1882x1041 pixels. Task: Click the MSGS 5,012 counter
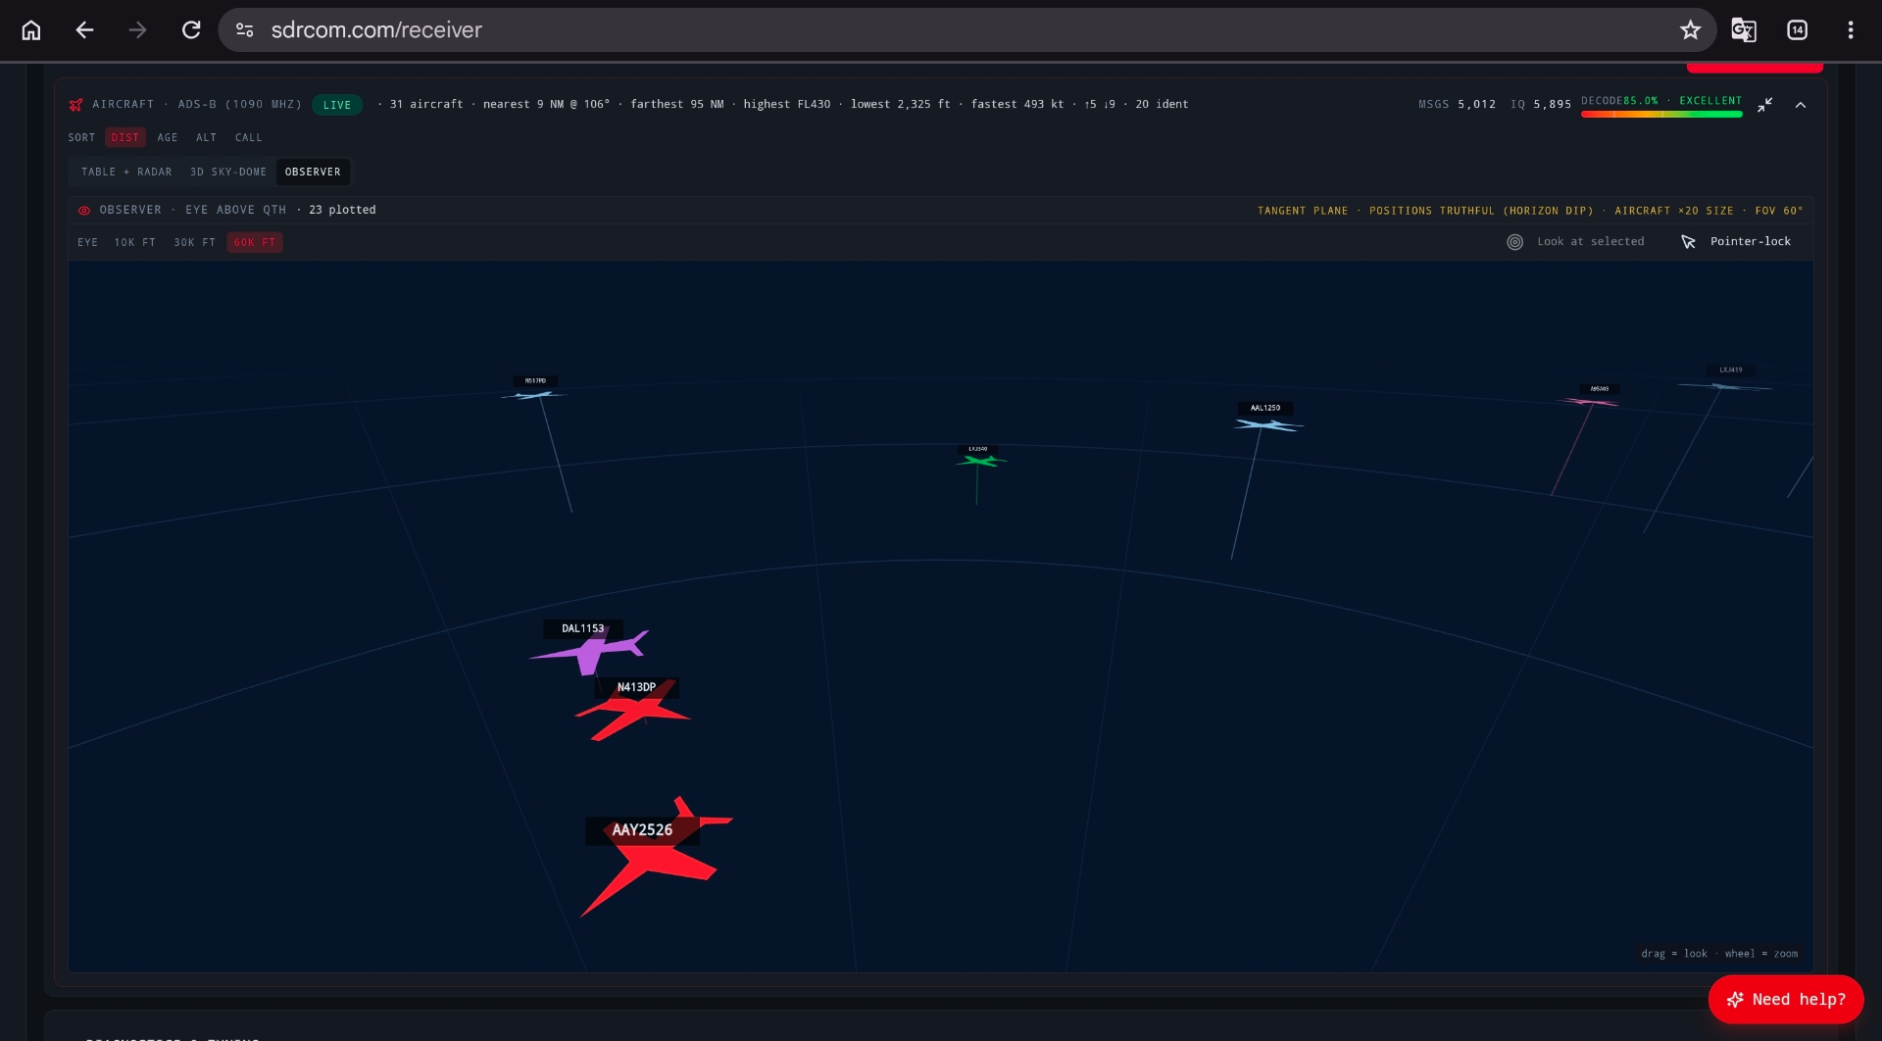(1458, 104)
